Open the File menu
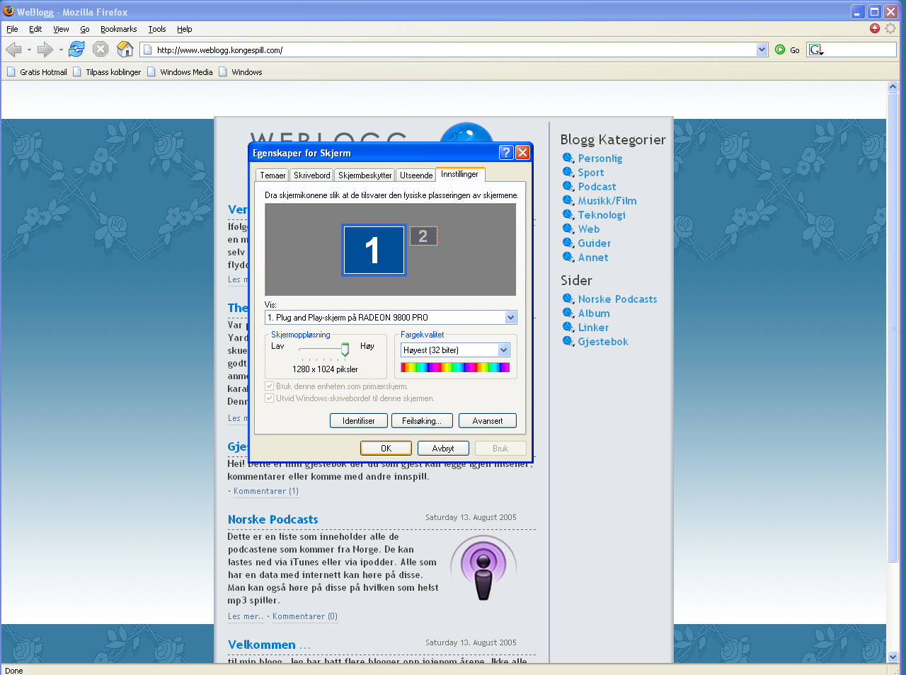Image resolution: width=906 pixels, height=675 pixels. click(x=12, y=29)
